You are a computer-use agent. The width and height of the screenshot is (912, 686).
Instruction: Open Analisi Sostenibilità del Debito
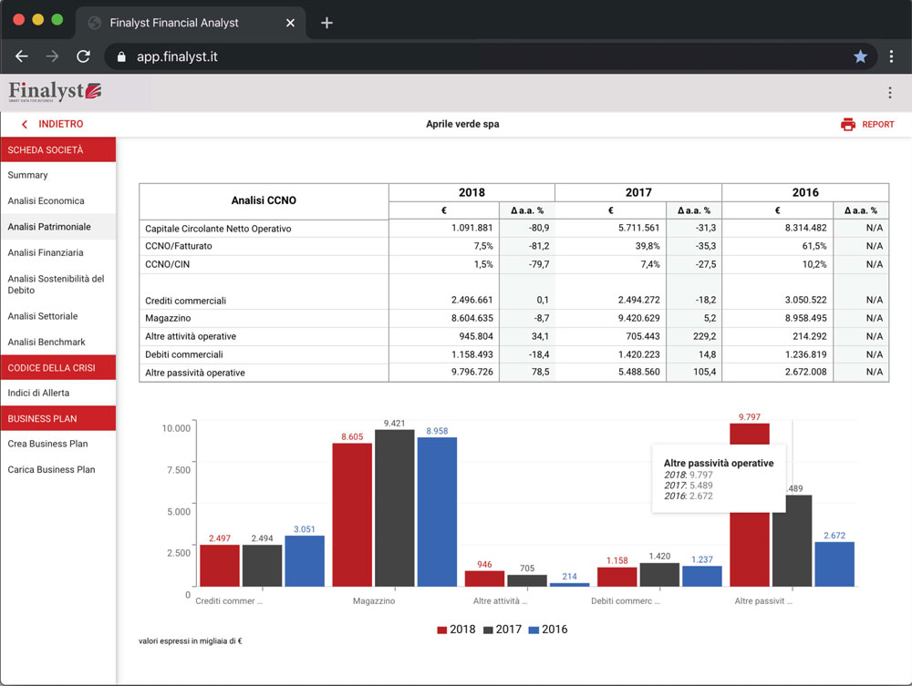pos(56,284)
